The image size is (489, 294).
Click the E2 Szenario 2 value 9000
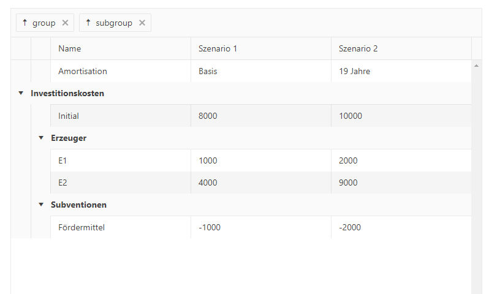[x=348, y=183]
